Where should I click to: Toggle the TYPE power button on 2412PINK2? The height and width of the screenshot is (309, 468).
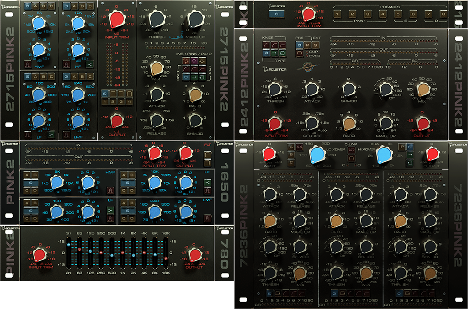point(266,53)
